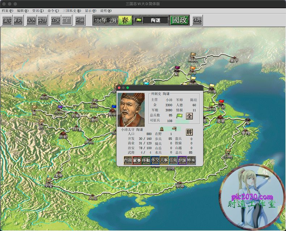This screenshot has height=231, width=286.
Task: Open the 显示 (Display) menu
Action: point(91,11)
